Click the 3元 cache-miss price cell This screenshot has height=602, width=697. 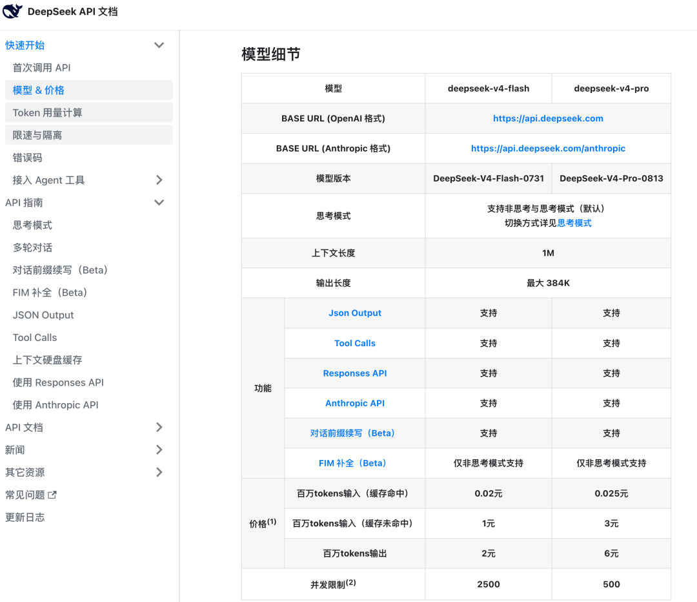(x=611, y=523)
